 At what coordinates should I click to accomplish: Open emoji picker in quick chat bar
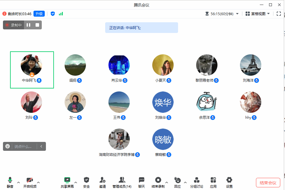(x=7, y=146)
